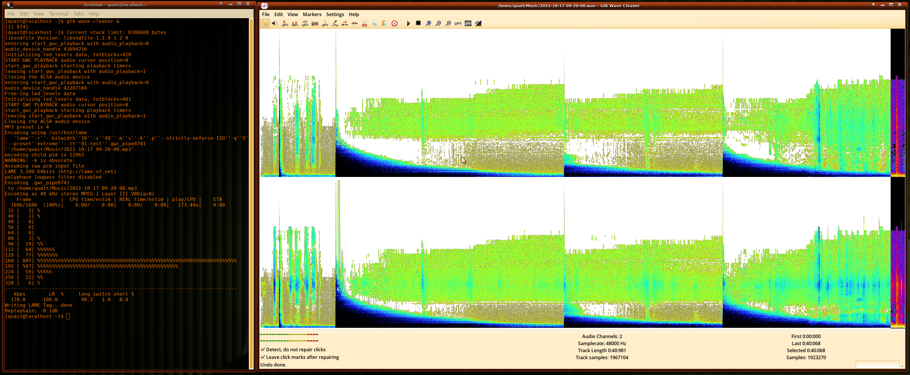910x375 pixels.
Task: Open the Terminal menu in terminal window
Action: 59,14
